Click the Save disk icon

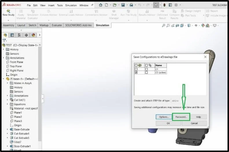coord(123,5)
